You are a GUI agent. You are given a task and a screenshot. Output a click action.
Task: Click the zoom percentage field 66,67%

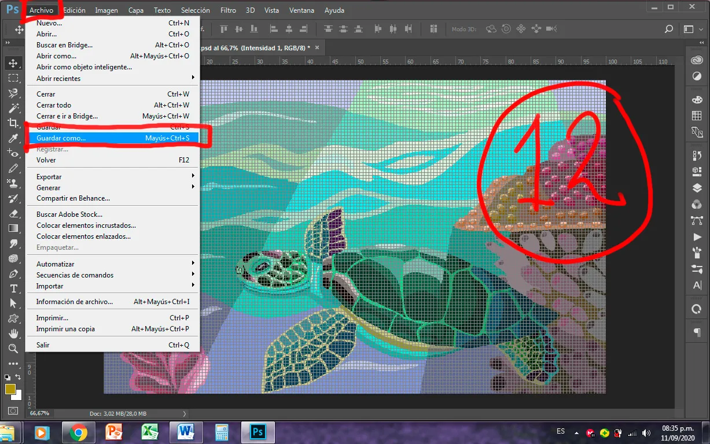39,413
